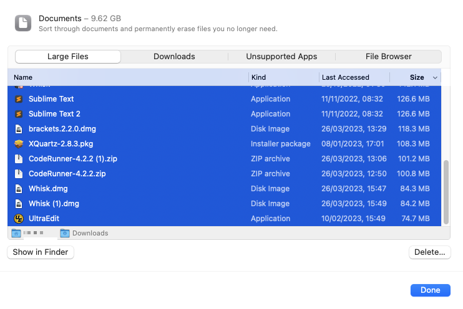463x309 pixels.
Task: Click the Downloads label in path bar
Action: [x=90, y=233]
